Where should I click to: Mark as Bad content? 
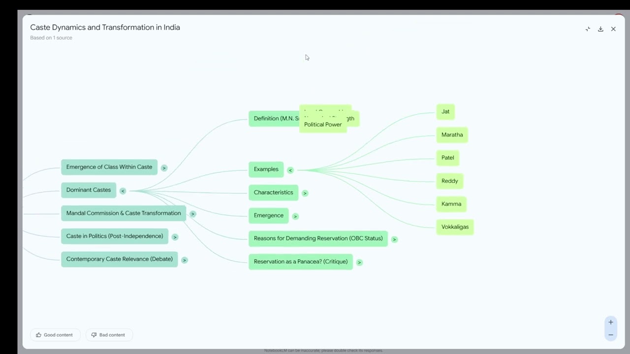coord(109,335)
